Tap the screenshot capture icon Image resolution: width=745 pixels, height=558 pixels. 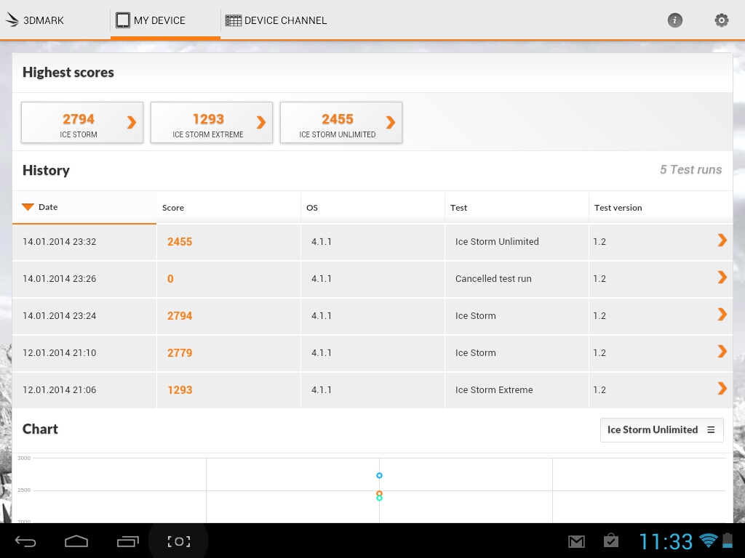(x=179, y=541)
